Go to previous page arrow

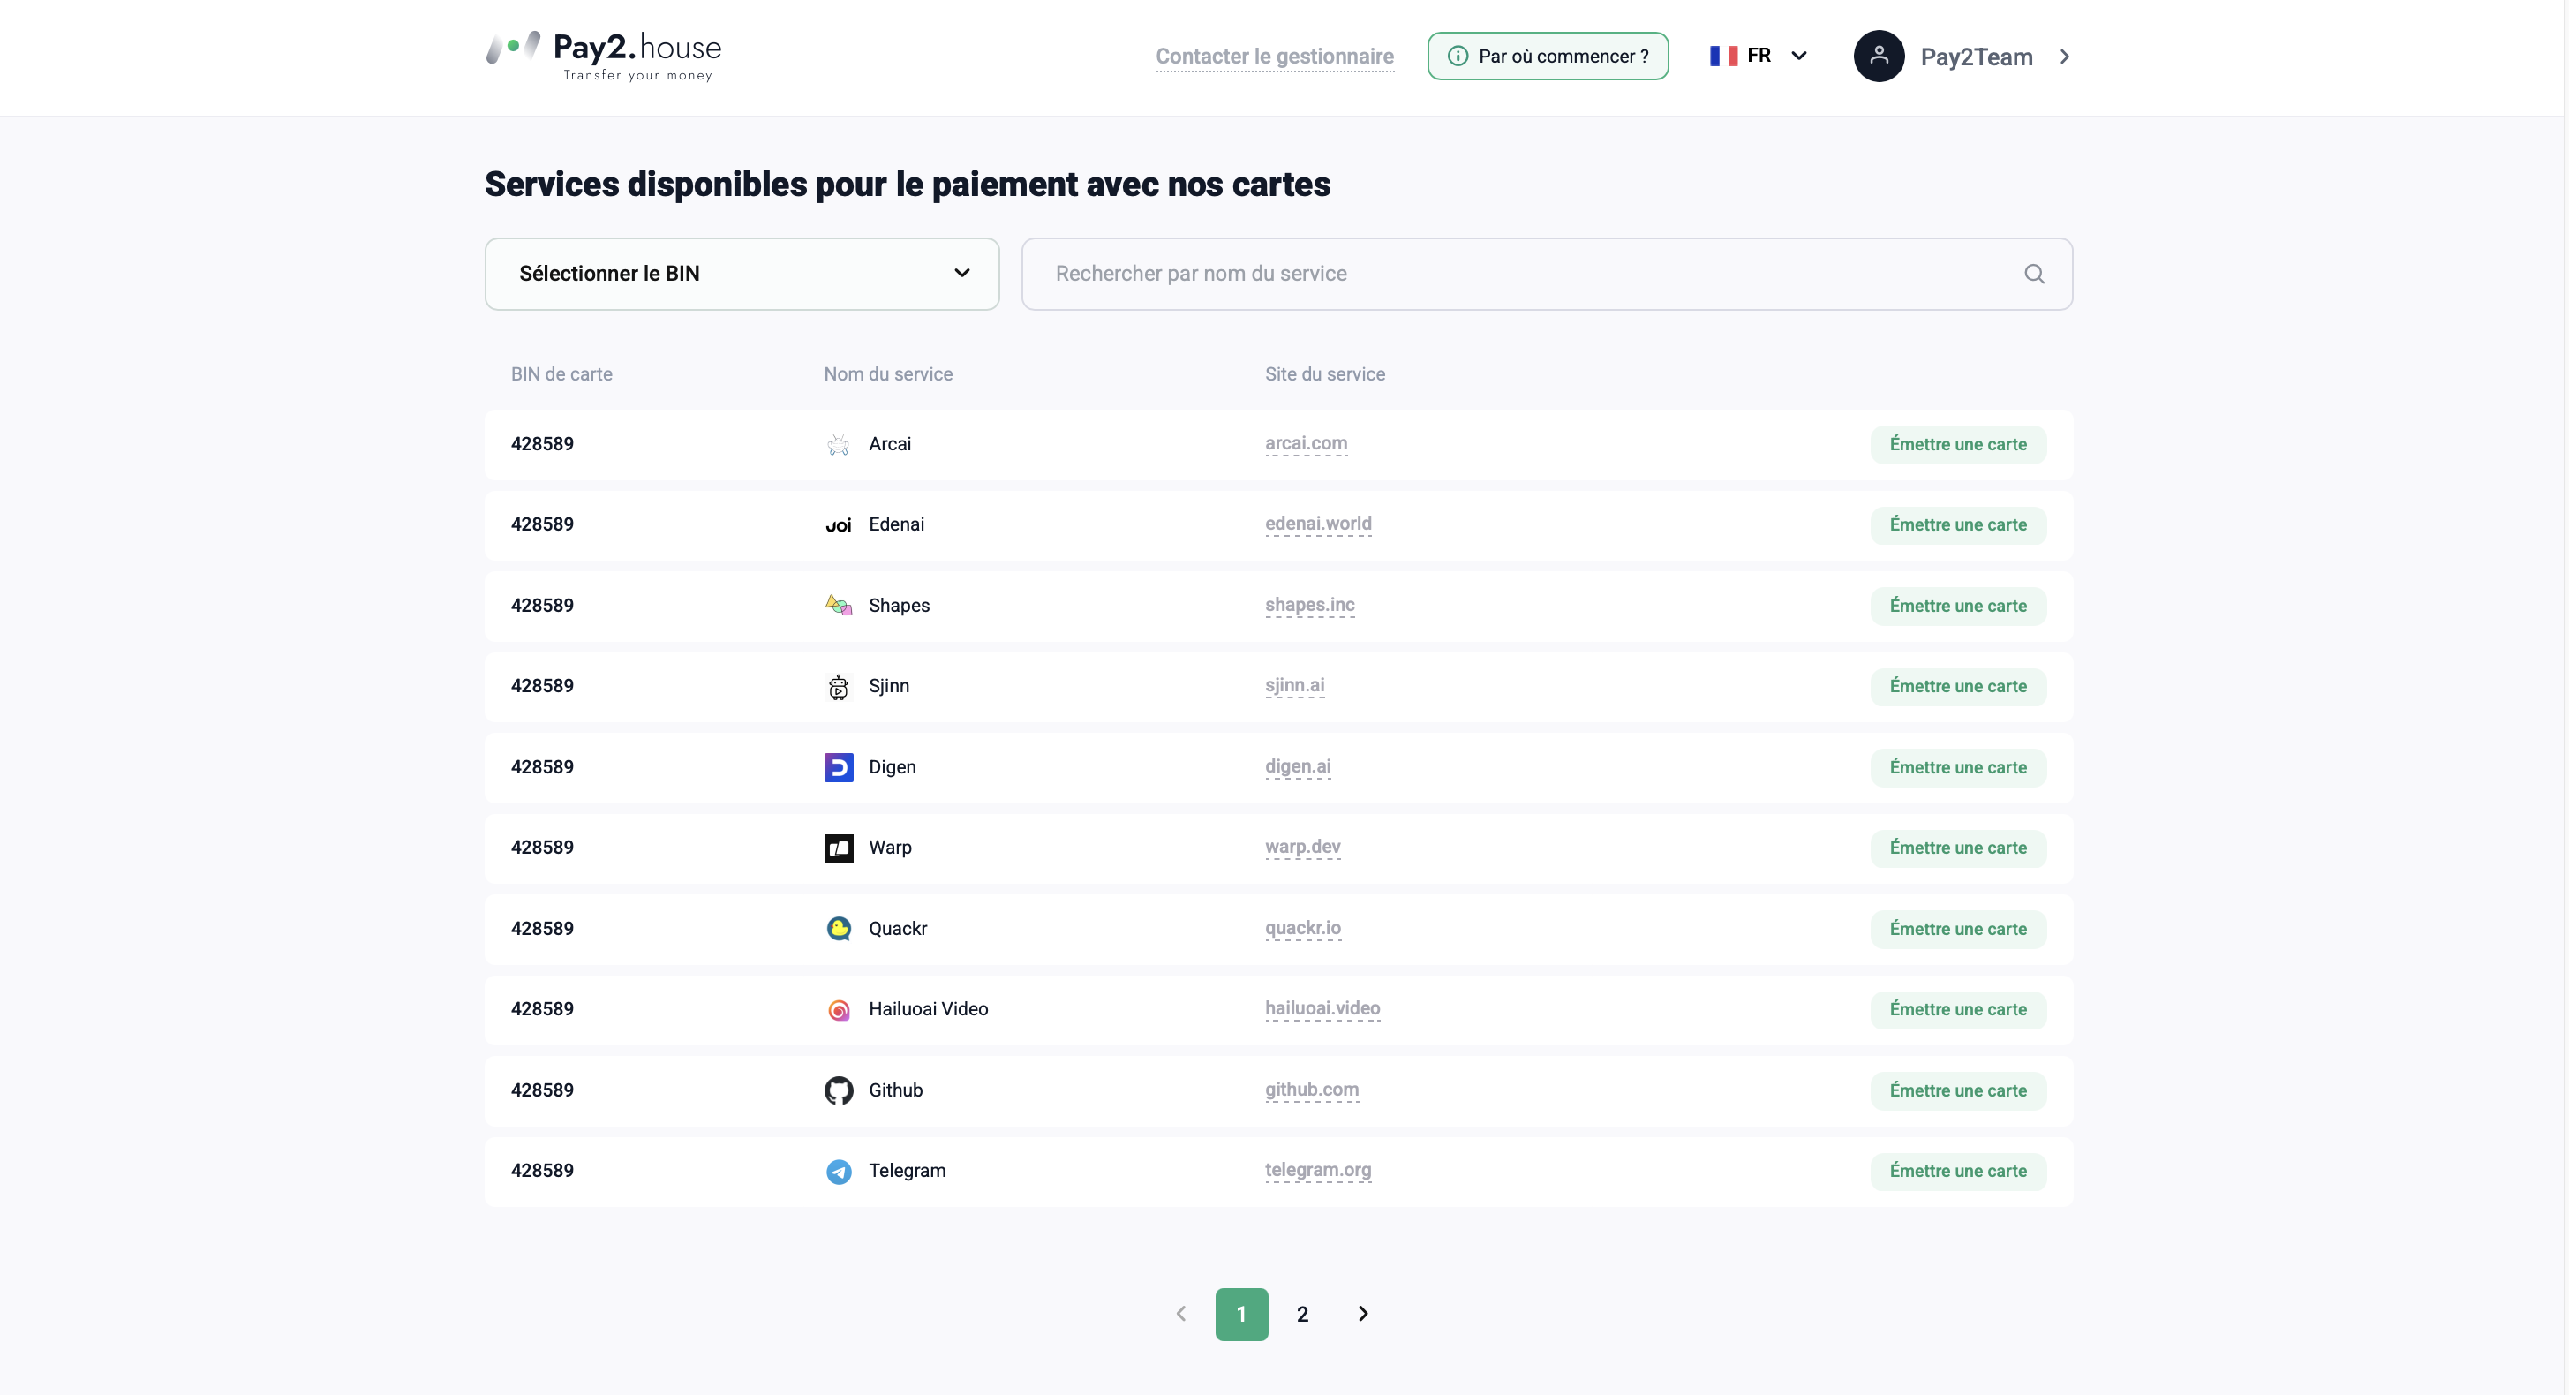tap(1181, 1315)
